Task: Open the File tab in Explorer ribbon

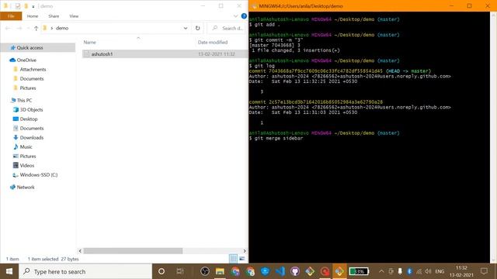Action: point(11,15)
